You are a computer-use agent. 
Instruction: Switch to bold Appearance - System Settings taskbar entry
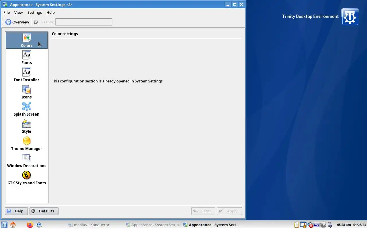[211, 225]
